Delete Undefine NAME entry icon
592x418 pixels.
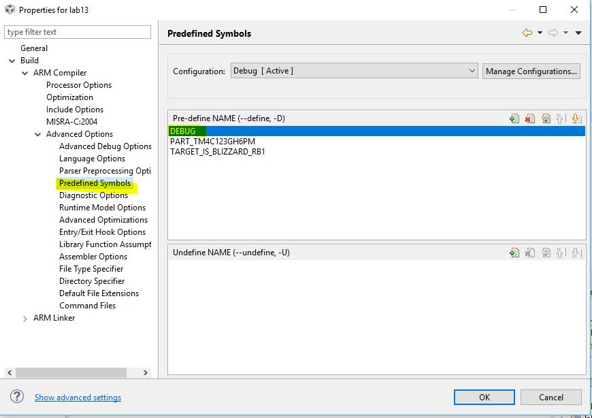[529, 253]
